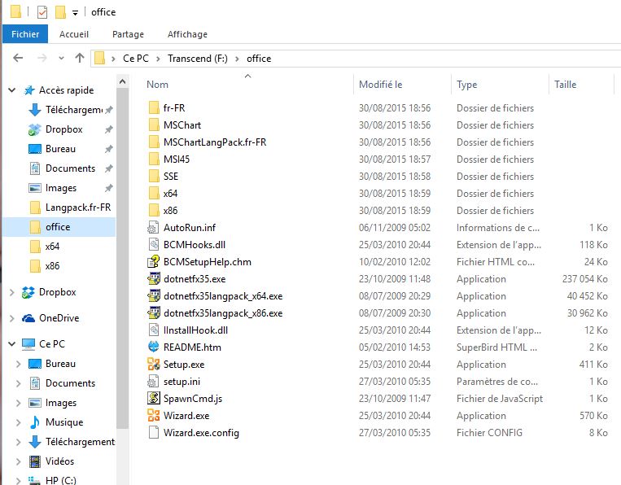Select the dotnetfx35.exe installer icon

[x=155, y=279]
